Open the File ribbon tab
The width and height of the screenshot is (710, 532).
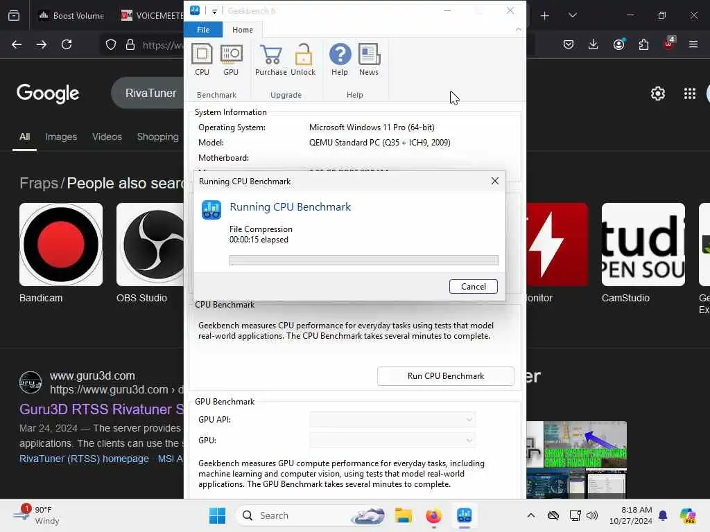tap(203, 29)
